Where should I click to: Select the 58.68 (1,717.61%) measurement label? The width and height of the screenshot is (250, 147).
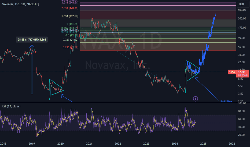(32, 40)
